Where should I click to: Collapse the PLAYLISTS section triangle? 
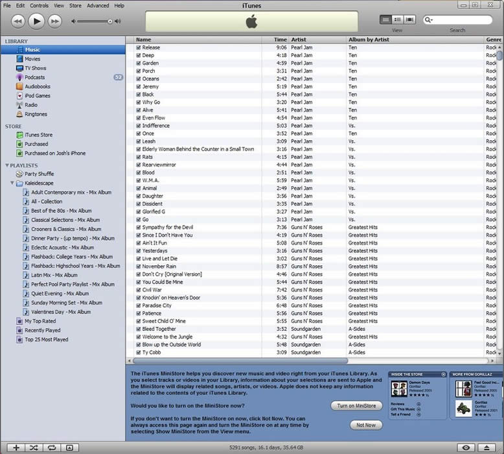[x=7, y=165]
